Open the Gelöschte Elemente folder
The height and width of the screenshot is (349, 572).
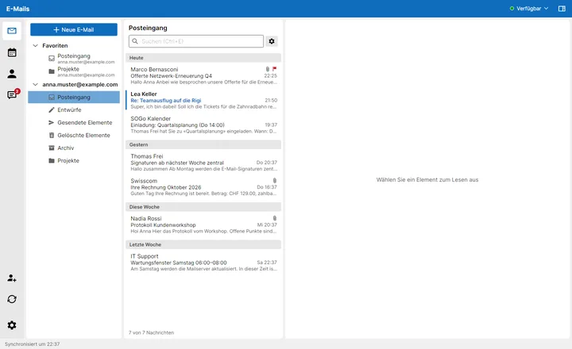(x=74, y=135)
